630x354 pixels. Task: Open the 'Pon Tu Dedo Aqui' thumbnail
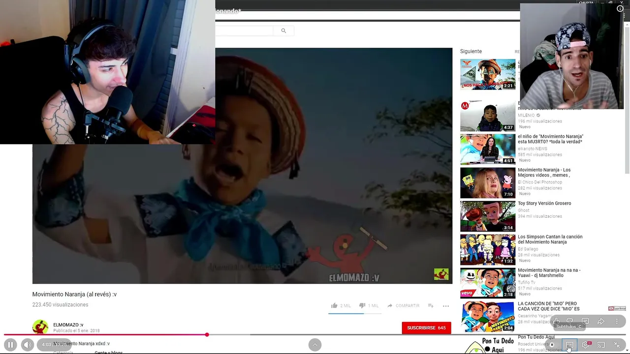point(488,345)
